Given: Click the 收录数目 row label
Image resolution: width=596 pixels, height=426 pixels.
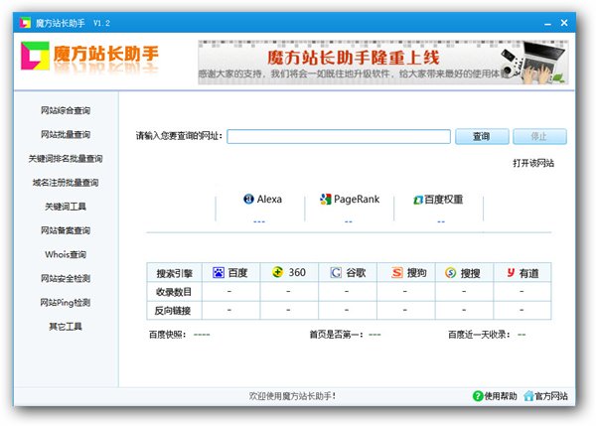Looking at the screenshot, I should (x=174, y=292).
